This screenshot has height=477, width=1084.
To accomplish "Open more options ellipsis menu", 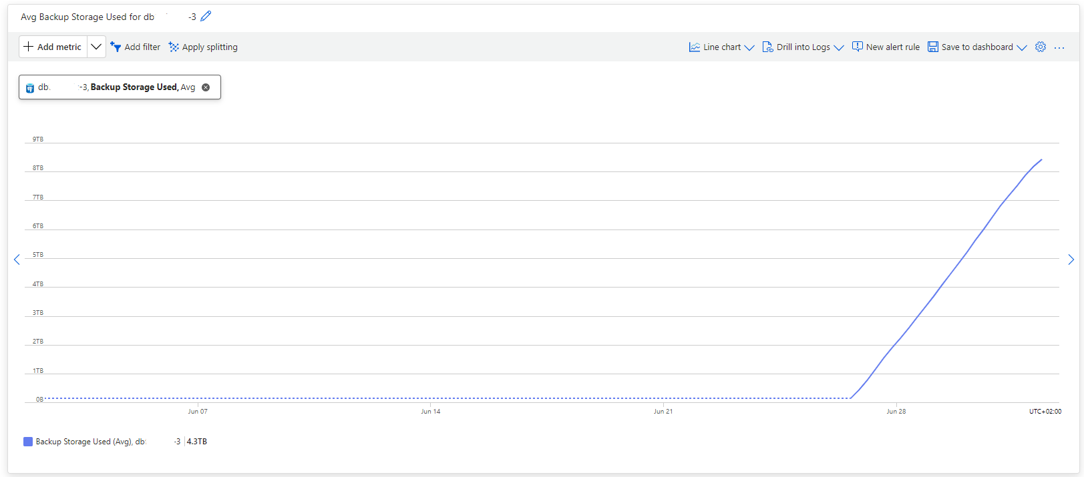I will [x=1059, y=47].
